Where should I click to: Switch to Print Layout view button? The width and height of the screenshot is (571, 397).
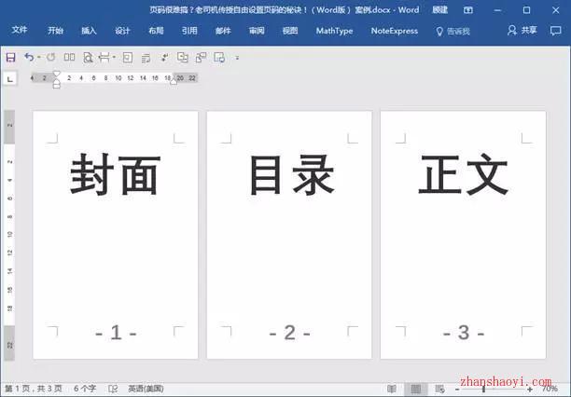point(416,389)
